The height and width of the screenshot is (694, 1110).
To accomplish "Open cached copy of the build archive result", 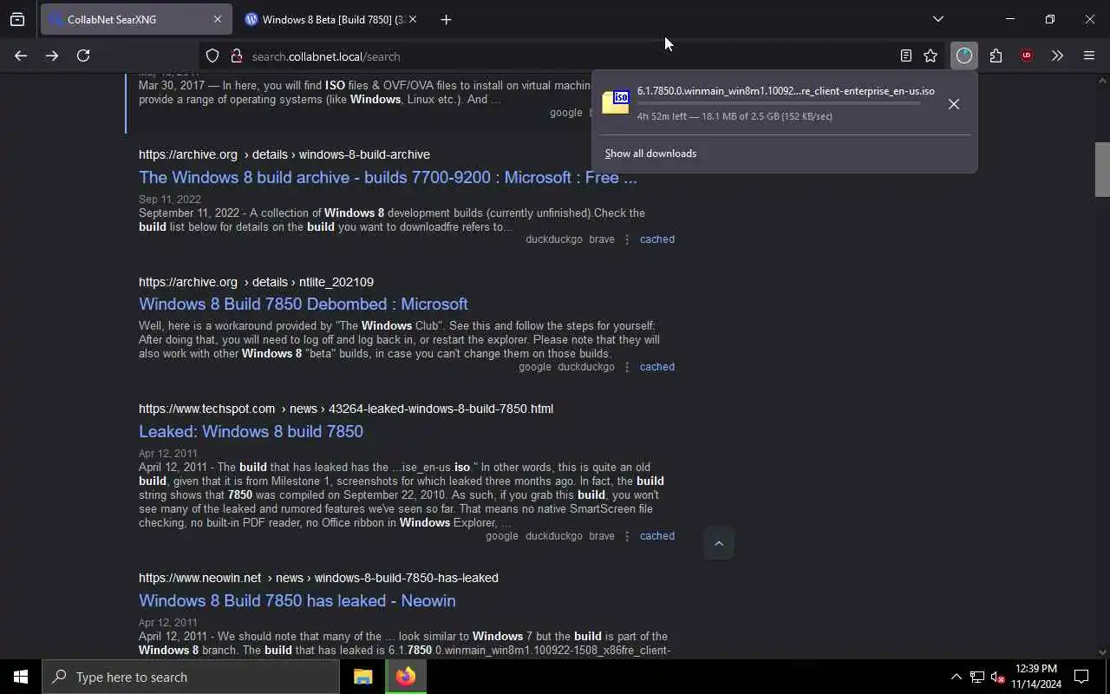I will pos(656,239).
